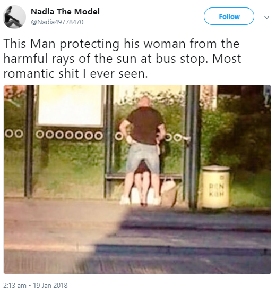Click the yellow trash bin in the photo
Viewport: 276px width, 292px height.
point(215,187)
